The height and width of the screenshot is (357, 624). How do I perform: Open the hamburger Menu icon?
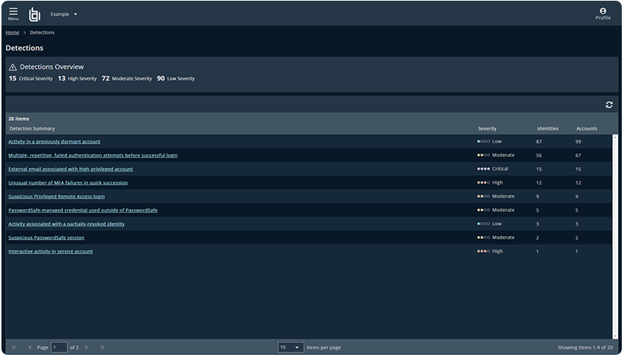point(13,13)
